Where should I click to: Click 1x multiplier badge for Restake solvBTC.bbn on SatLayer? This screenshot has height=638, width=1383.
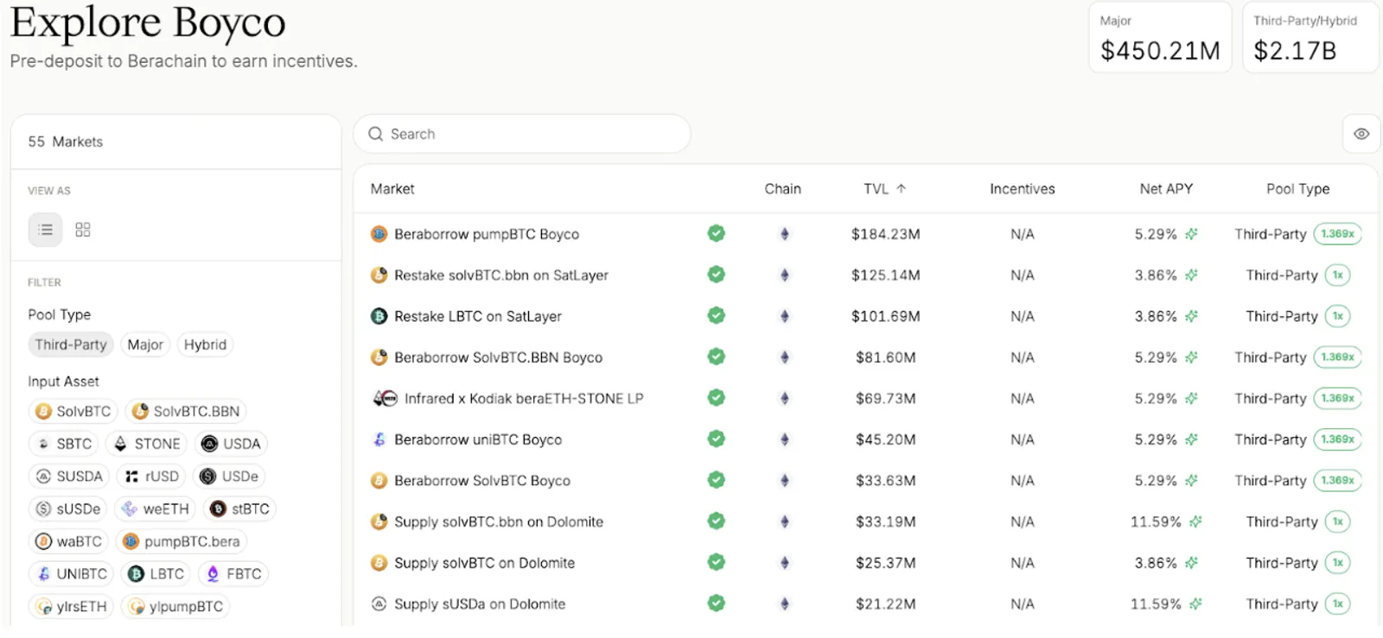click(x=1338, y=275)
